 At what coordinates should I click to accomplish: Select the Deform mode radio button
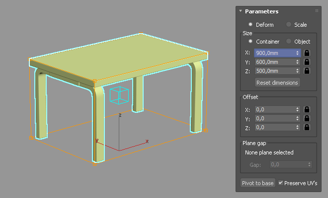pyautogui.click(x=250, y=25)
